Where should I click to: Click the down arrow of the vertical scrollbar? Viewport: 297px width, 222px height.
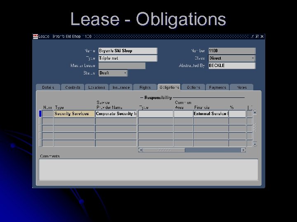click(255, 145)
